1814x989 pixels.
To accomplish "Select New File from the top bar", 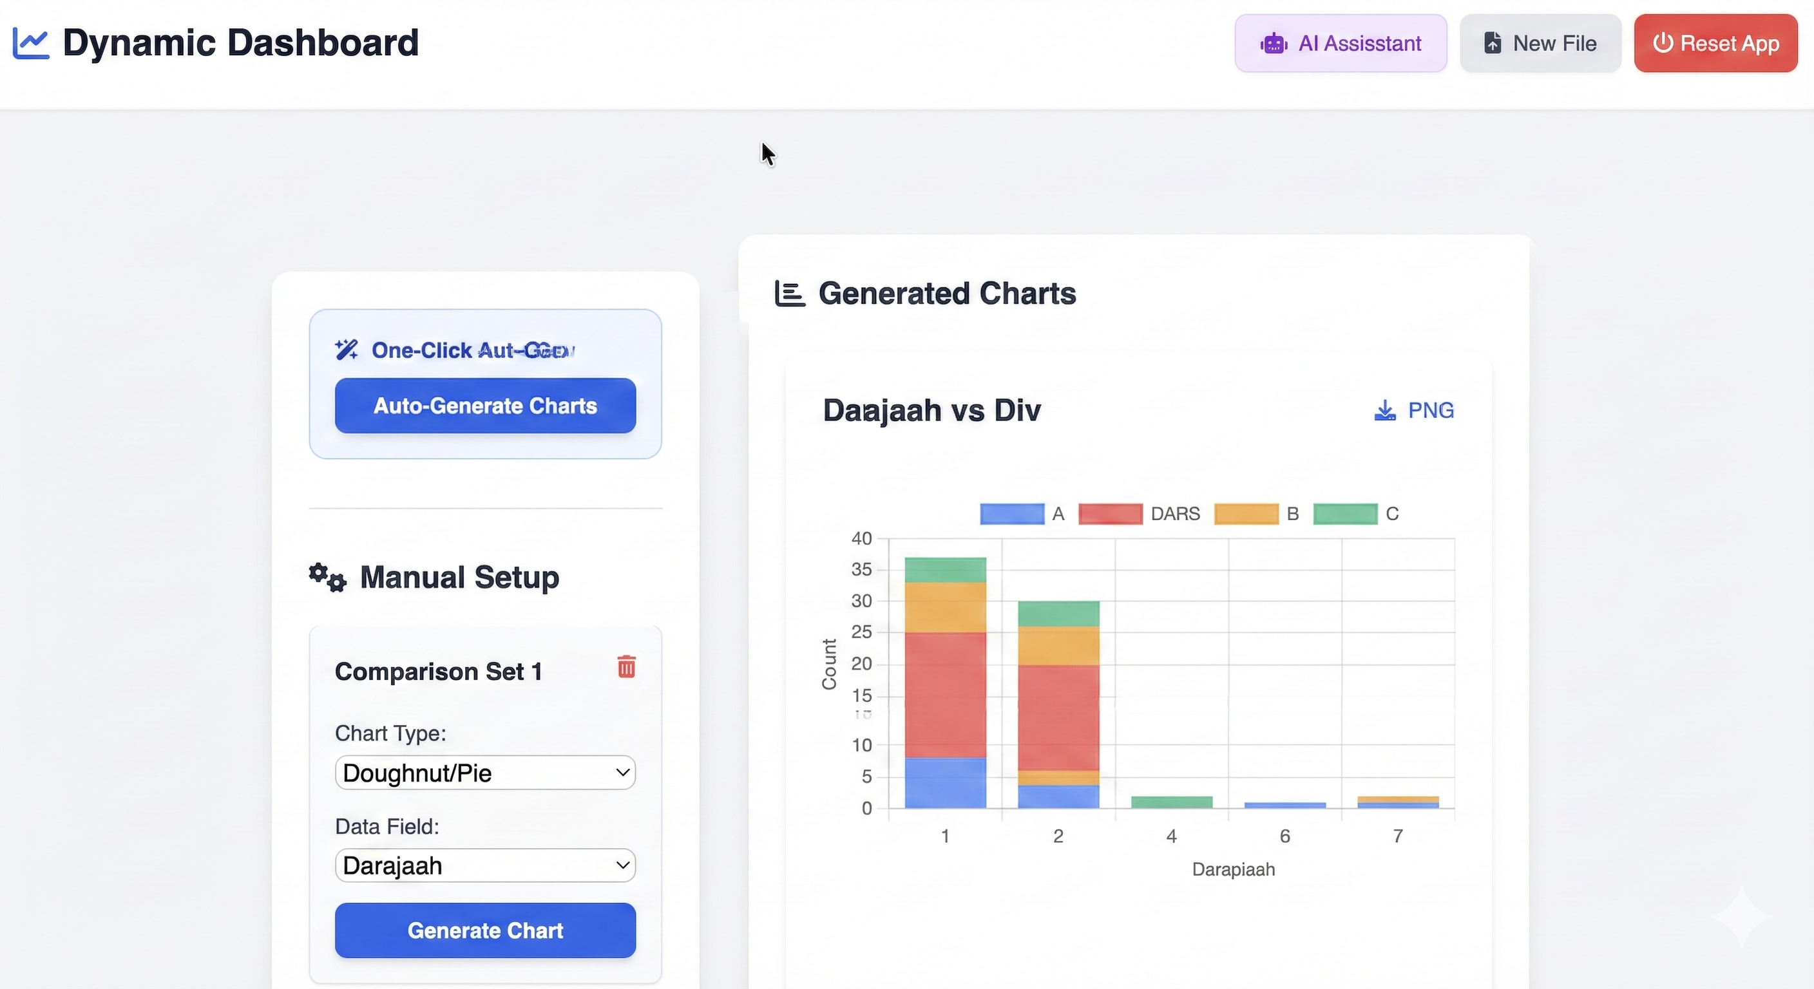I will coord(1541,43).
